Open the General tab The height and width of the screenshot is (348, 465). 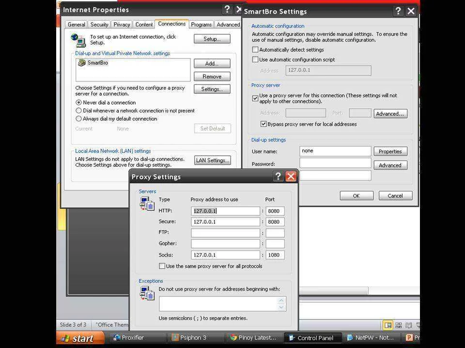77,25
